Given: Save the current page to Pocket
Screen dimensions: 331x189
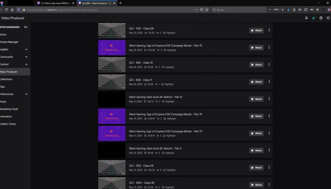Looking at the screenshot, I should [202, 10].
